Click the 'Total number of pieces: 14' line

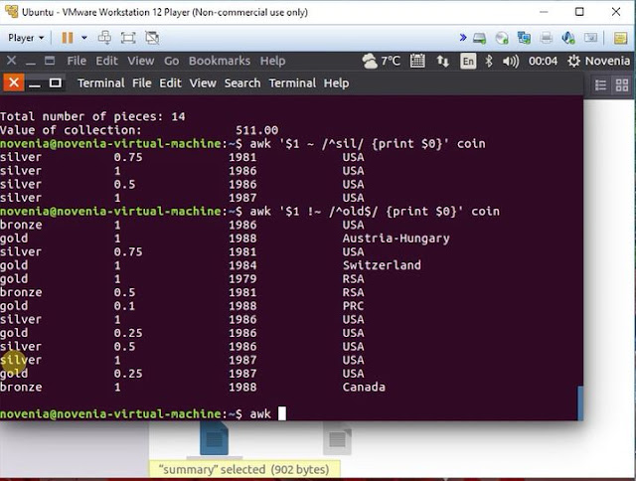[92, 117]
